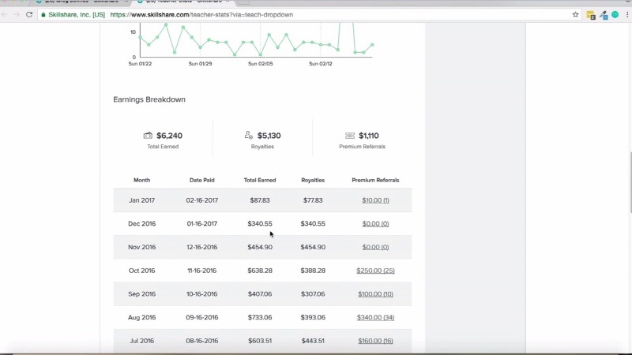
Task: Open the $250.00 (25) referrals link
Action: coord(375,271)
